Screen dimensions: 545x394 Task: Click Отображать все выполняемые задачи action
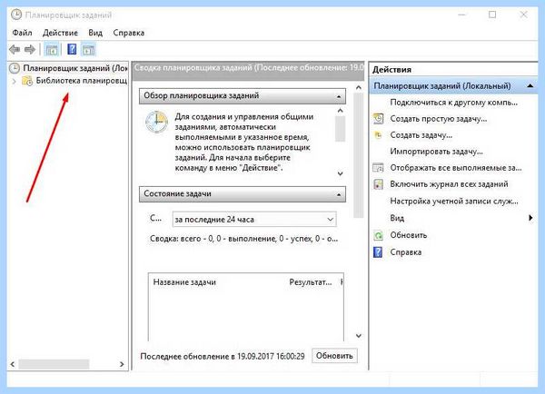tap(456, 168)
